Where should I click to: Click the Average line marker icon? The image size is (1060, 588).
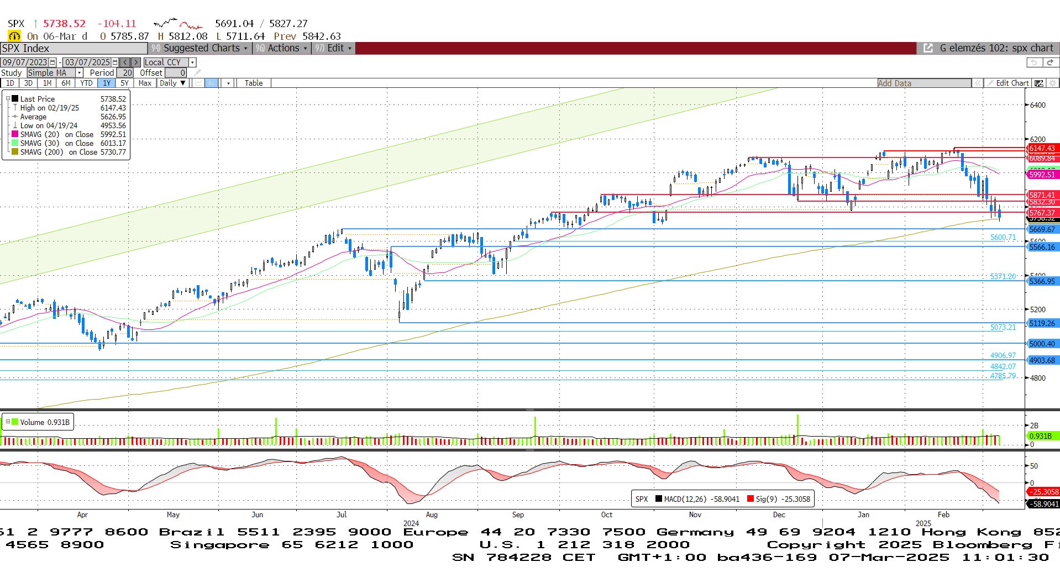point(15,117)
